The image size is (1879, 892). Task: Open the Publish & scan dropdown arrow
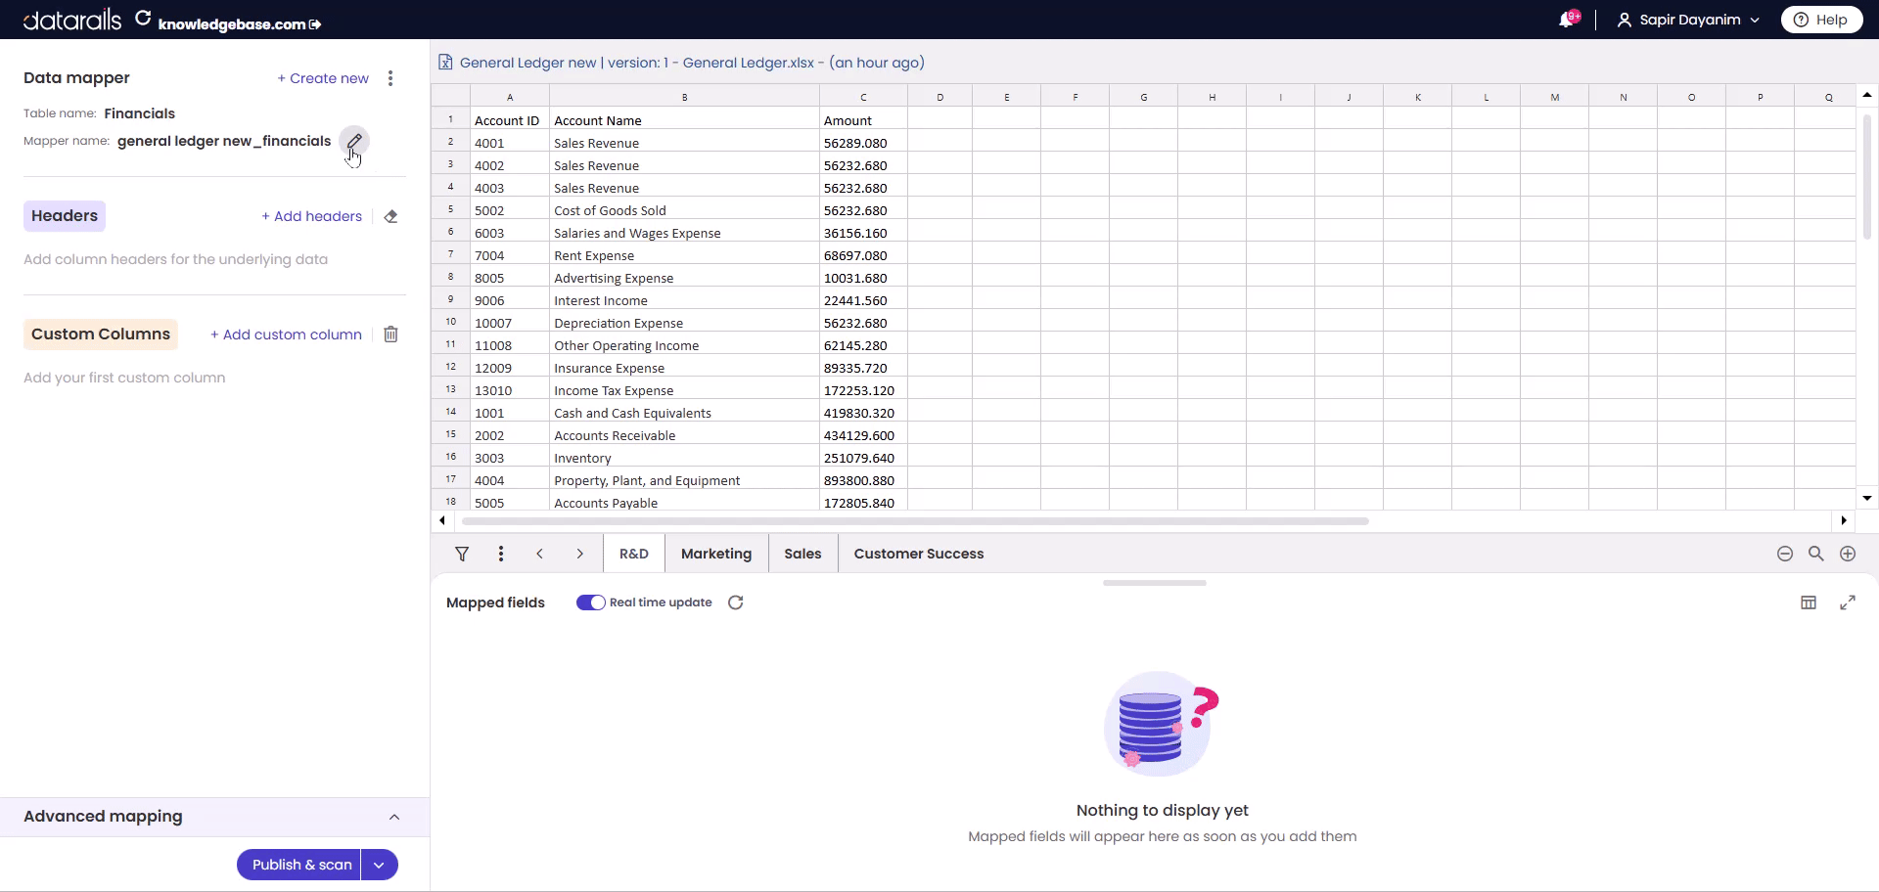coord(379,865)
